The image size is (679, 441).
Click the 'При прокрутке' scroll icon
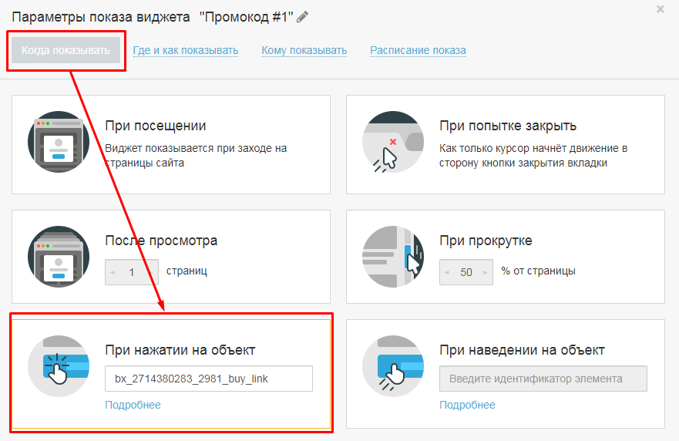pyautogui.click(x=393, y=257)
